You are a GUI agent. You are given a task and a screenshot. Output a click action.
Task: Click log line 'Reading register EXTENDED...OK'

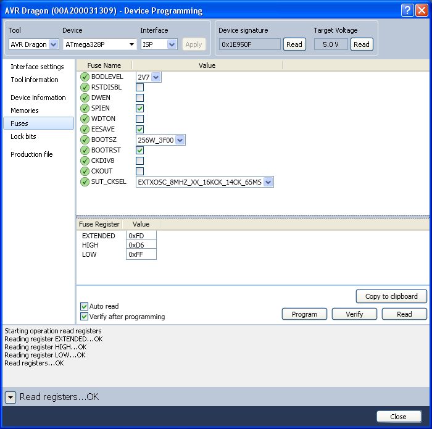54,339
